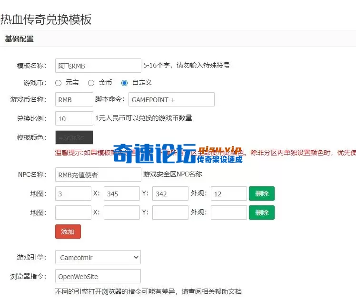Click the 外观 field showing 12
356x300 pixels.
tap(228, 194)
